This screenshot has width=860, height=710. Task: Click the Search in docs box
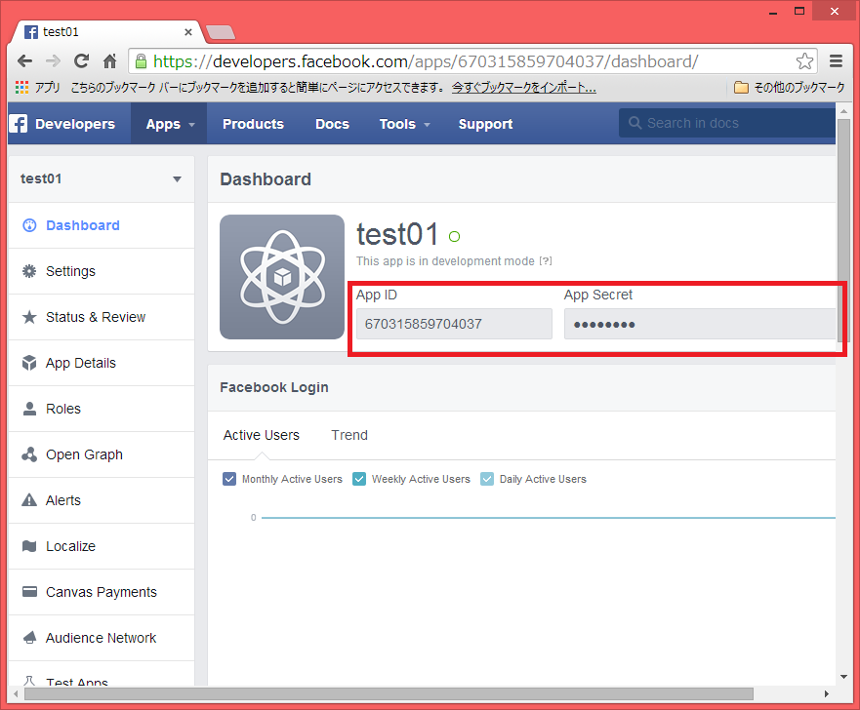point(727,123)
